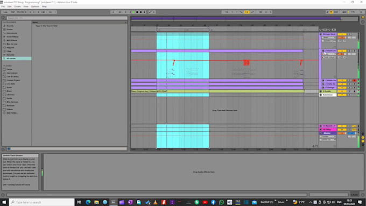The image size is (366, 206).
Task: Open the File menu
Action: coord(3,6)
